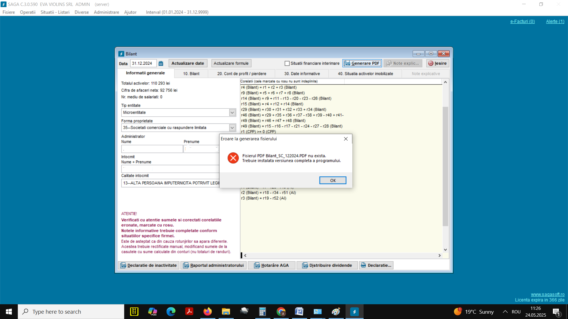Click the weather 19°C Sunny widget
Viewport: 568px width, 319px height.
click(474, 312)
